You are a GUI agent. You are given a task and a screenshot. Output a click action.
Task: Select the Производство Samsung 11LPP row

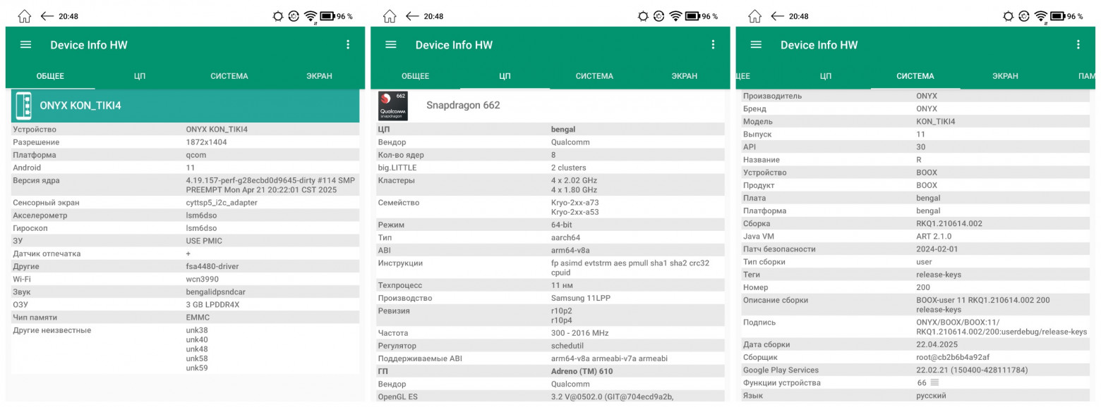click(550, 298)
